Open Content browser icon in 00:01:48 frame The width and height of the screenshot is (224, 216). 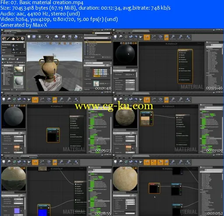34,37
